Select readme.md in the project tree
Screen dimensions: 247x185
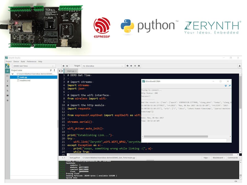click(25, 81)
